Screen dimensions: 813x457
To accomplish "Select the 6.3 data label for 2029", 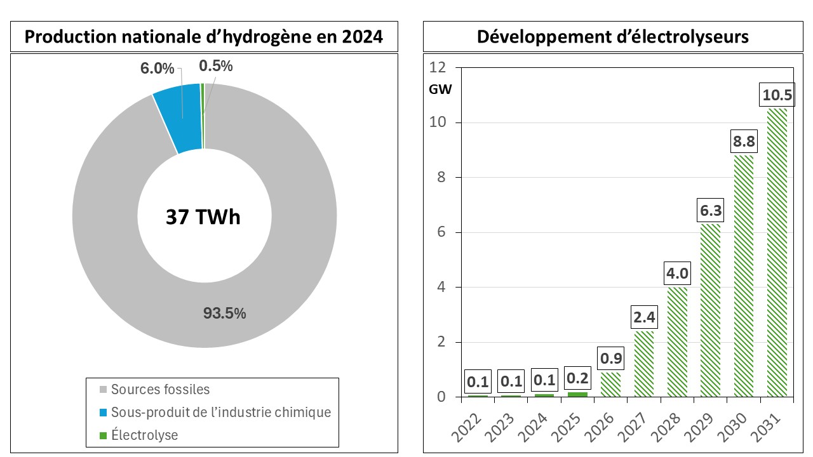I will (x=710, y=211).
